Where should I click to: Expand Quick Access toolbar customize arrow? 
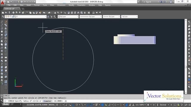35,2
